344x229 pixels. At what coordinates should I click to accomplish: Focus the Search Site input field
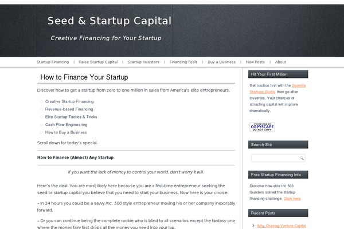click(x=278, y=158)
